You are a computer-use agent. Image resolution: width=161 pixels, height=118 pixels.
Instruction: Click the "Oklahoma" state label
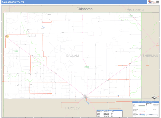point(85,9)
